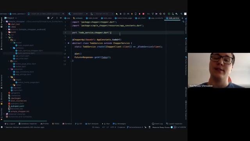The height and width of the screenshot is (141, 250).
Task: Select simple_chopper.iml in project tree
Action: click(x=19, y=111)
